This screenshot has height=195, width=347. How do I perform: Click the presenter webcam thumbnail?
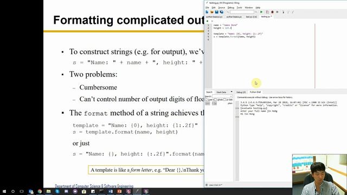pyautogui.click(x=319, y=174)
